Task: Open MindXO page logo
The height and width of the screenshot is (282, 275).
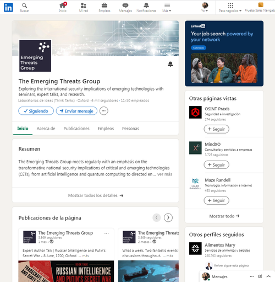Action: (195, 148)
